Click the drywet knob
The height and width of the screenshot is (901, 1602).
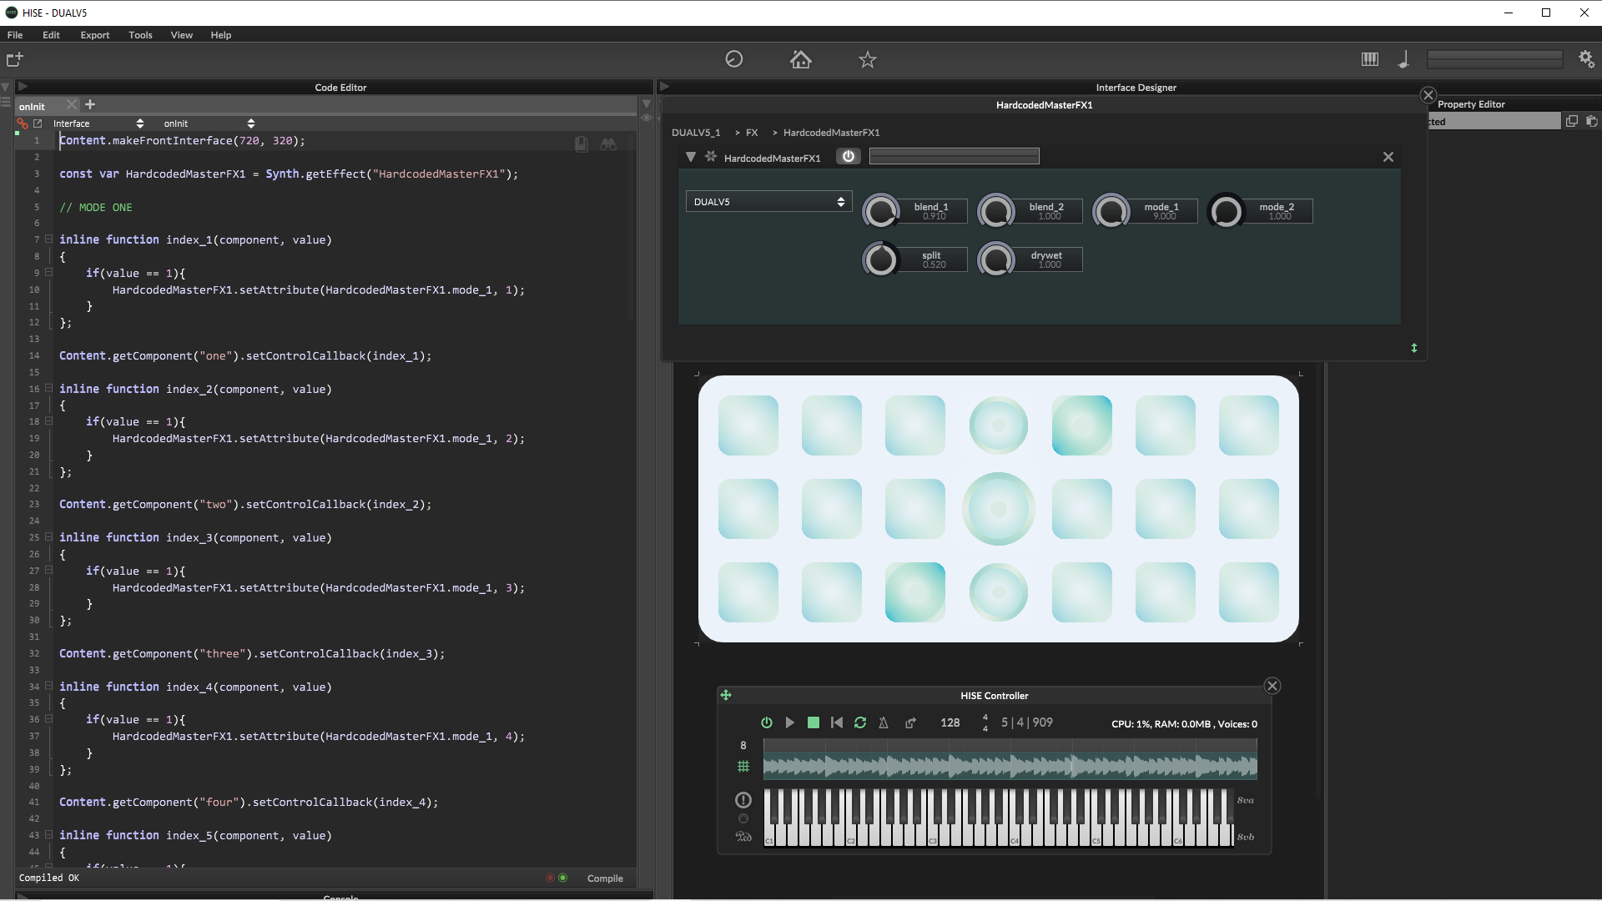(996, 259)
